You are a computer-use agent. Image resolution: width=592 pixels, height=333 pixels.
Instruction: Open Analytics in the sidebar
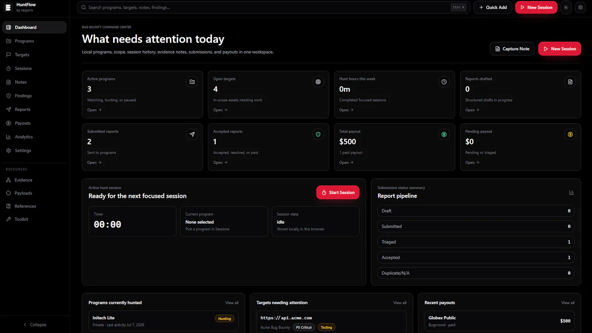[x=34, y=137]
